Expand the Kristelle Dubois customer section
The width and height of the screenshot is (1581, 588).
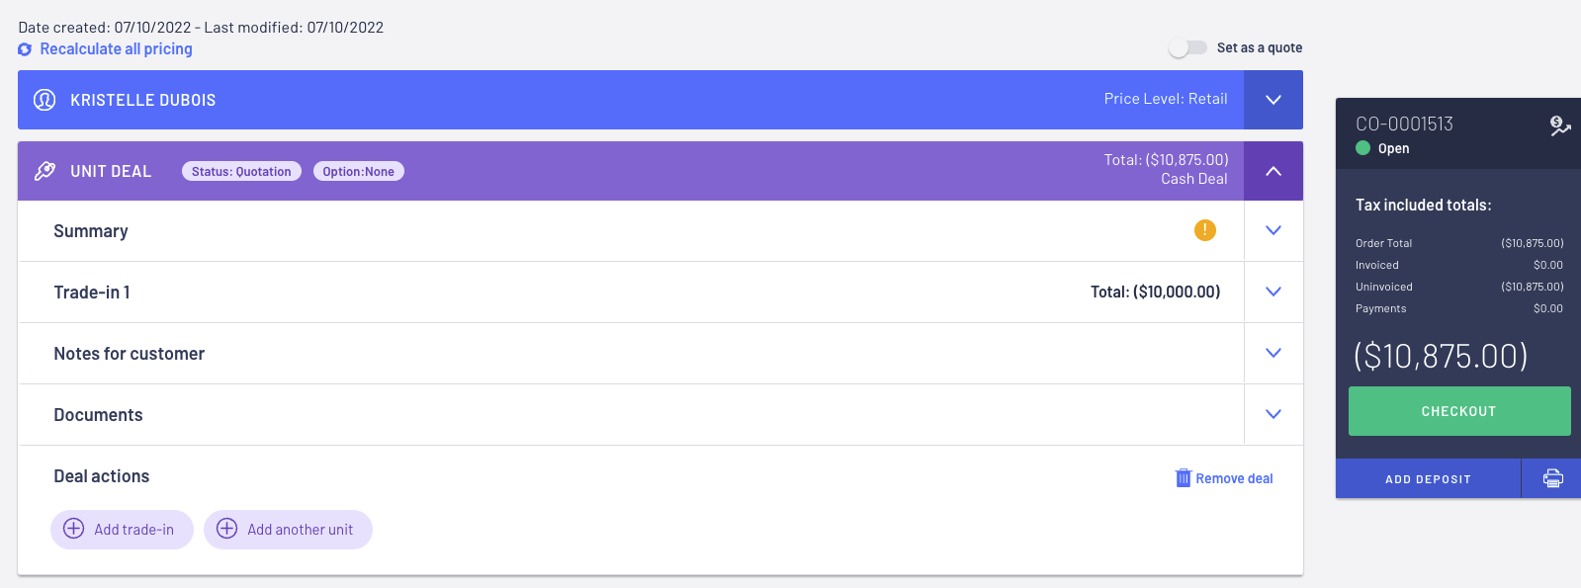point(1274,100)
